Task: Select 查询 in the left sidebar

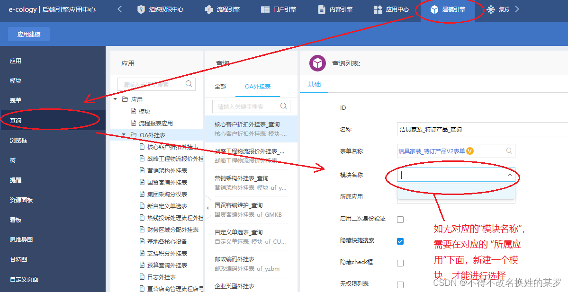Action: [x=53, y=121]
